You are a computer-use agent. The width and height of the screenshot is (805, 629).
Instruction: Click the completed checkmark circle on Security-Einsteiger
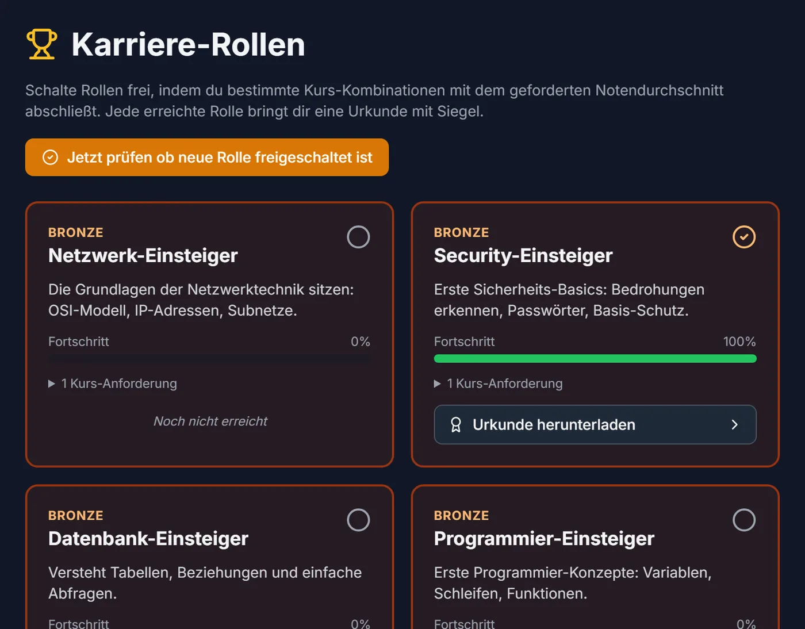(744, 237)
